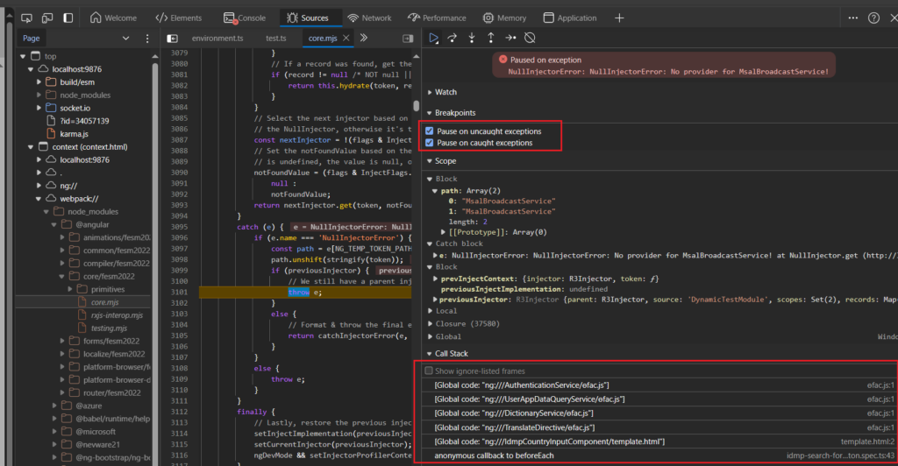Step into next function call

pos(471,38)
